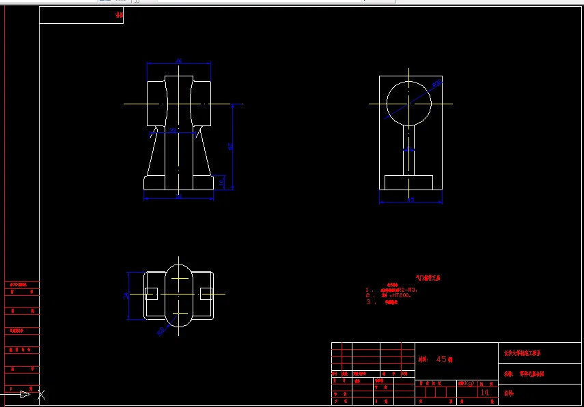Screen dimensions: 584x407
Task: Select the base width dimension under the side view
Action: [411, 200]
